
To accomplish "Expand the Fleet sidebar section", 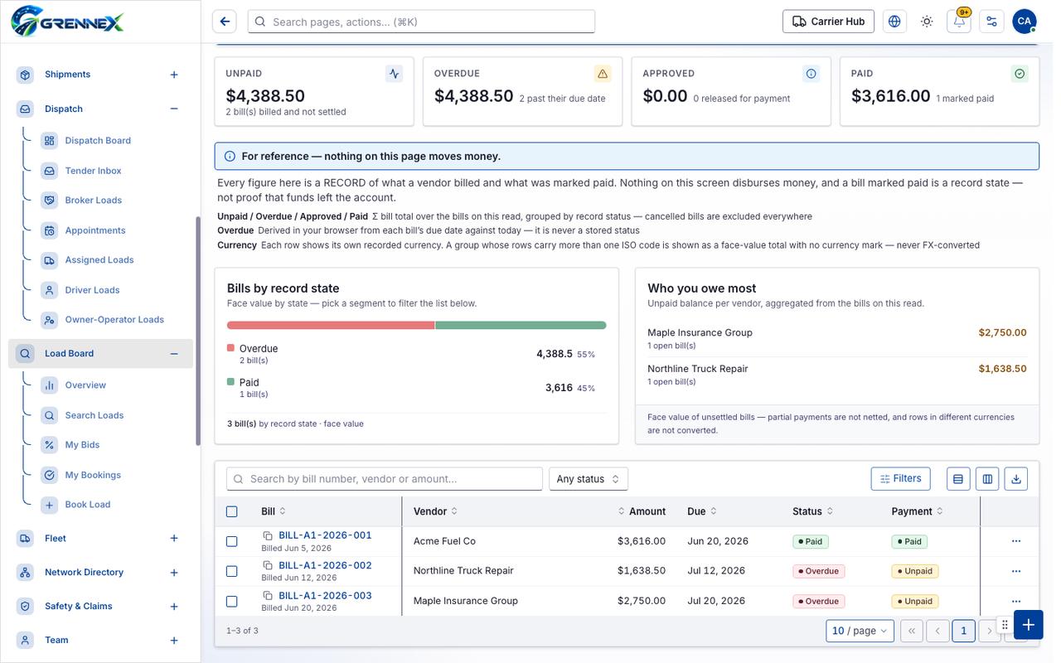I will point(174,539).
